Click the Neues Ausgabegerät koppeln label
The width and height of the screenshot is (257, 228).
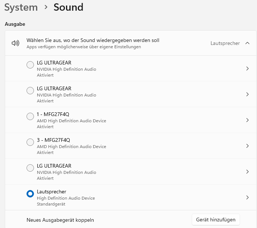60,220
